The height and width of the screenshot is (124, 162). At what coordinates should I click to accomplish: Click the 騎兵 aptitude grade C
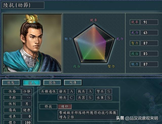pyautogui.click(x=71, y=98)
